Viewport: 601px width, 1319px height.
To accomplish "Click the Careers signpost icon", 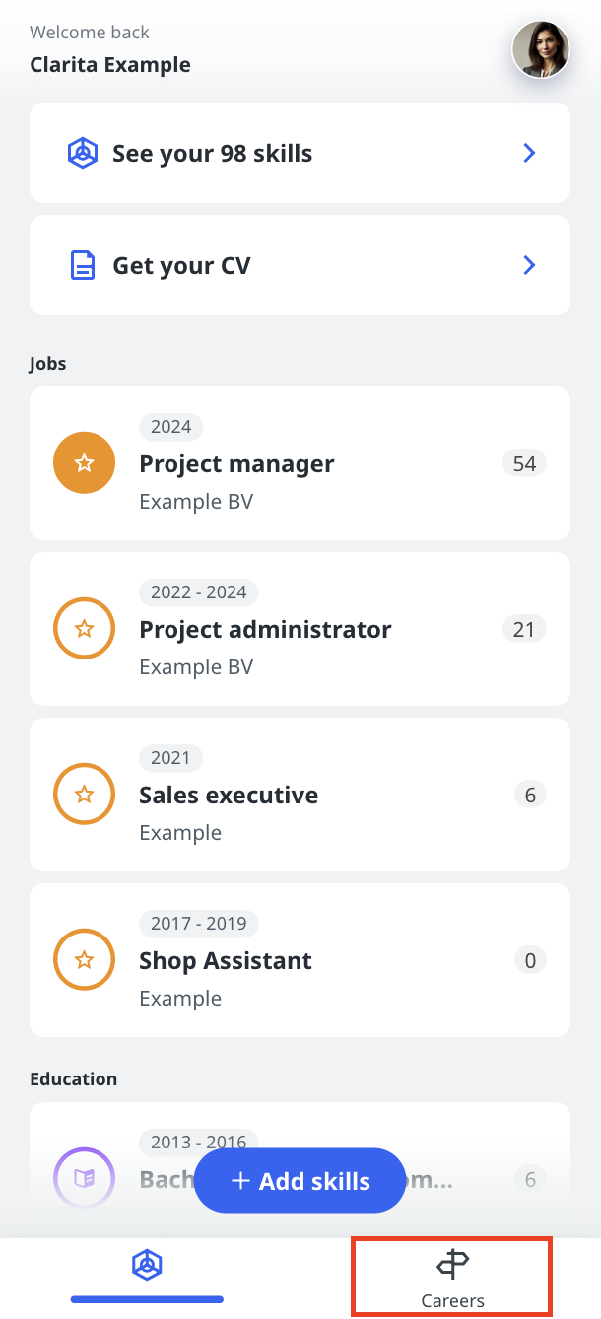I will 452,1263.
